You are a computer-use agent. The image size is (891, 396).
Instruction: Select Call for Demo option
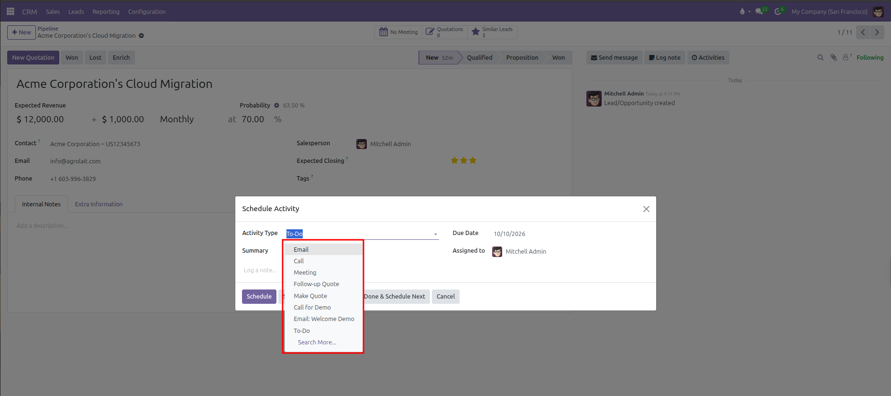323,308
